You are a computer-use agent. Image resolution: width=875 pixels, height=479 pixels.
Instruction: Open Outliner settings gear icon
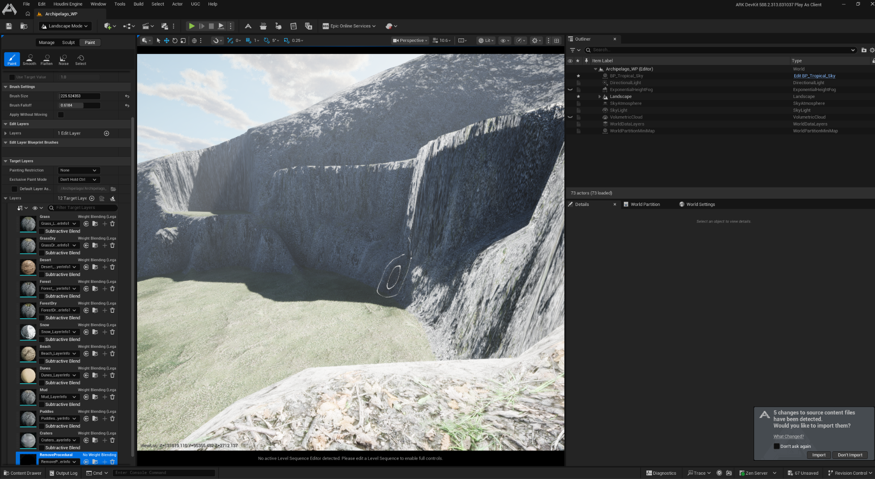point(872,50)
